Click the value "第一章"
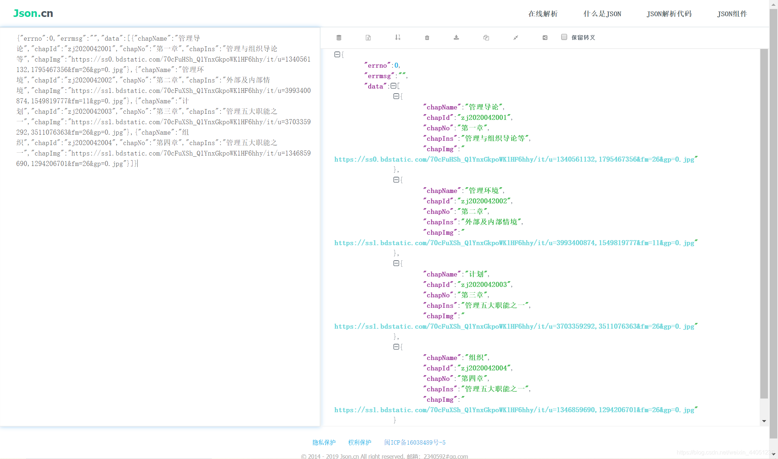The image size is (778, 459). click(473, 128)
